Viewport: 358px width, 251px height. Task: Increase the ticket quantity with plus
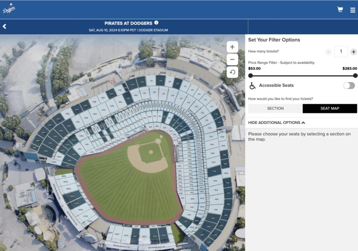pyautogui.click(x=353, y=52)
